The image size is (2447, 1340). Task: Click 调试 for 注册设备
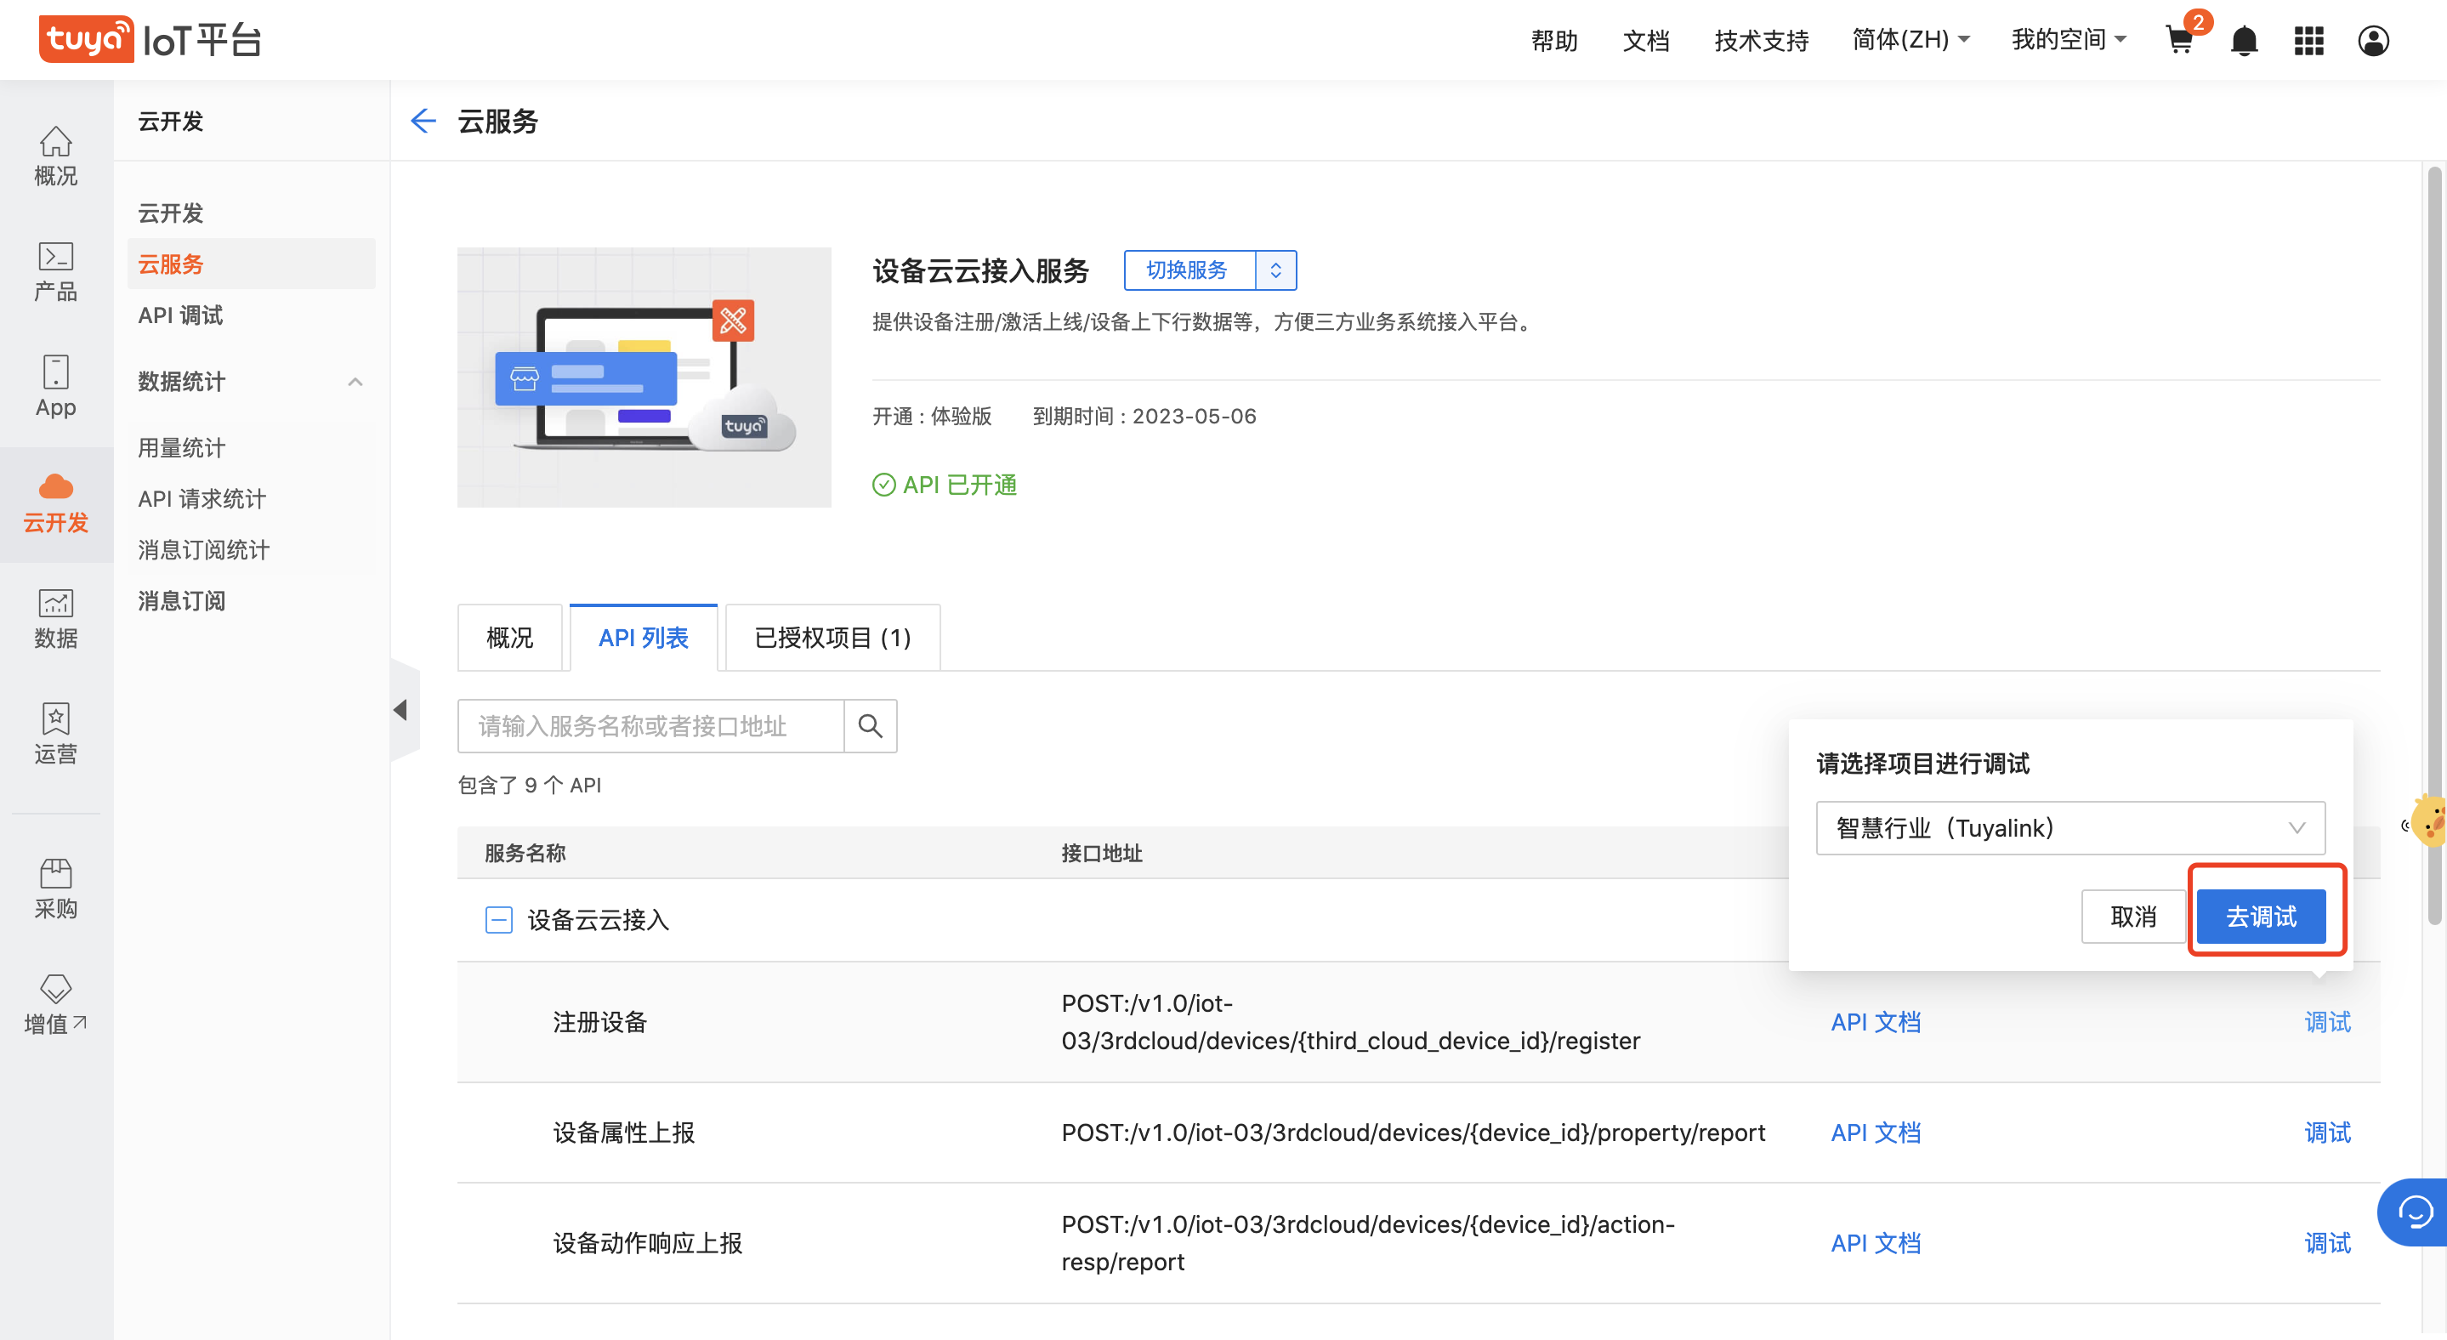[x=2327, y=1022]
